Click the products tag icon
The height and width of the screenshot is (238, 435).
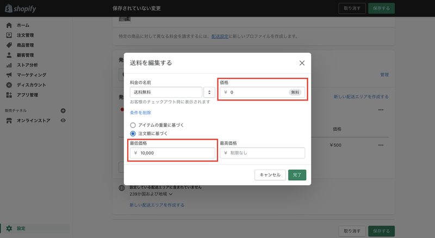[9, 45]
